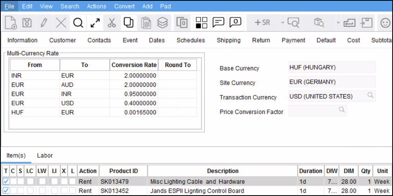Viewport: 393px width, 196px height.
Task: Uncheck T checkbox for SK013479 row
Action: (6, 181)
